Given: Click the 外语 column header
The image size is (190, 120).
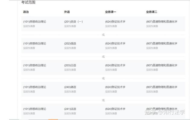Looking at the screenshot, I should pos(67,12).
